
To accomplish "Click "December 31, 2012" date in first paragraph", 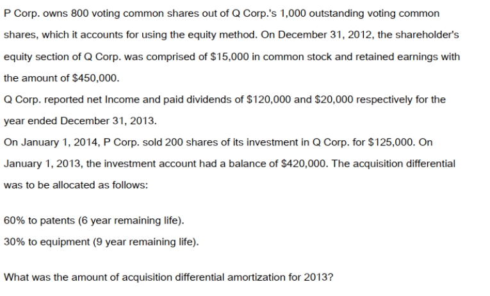I will tap(325, 35).
